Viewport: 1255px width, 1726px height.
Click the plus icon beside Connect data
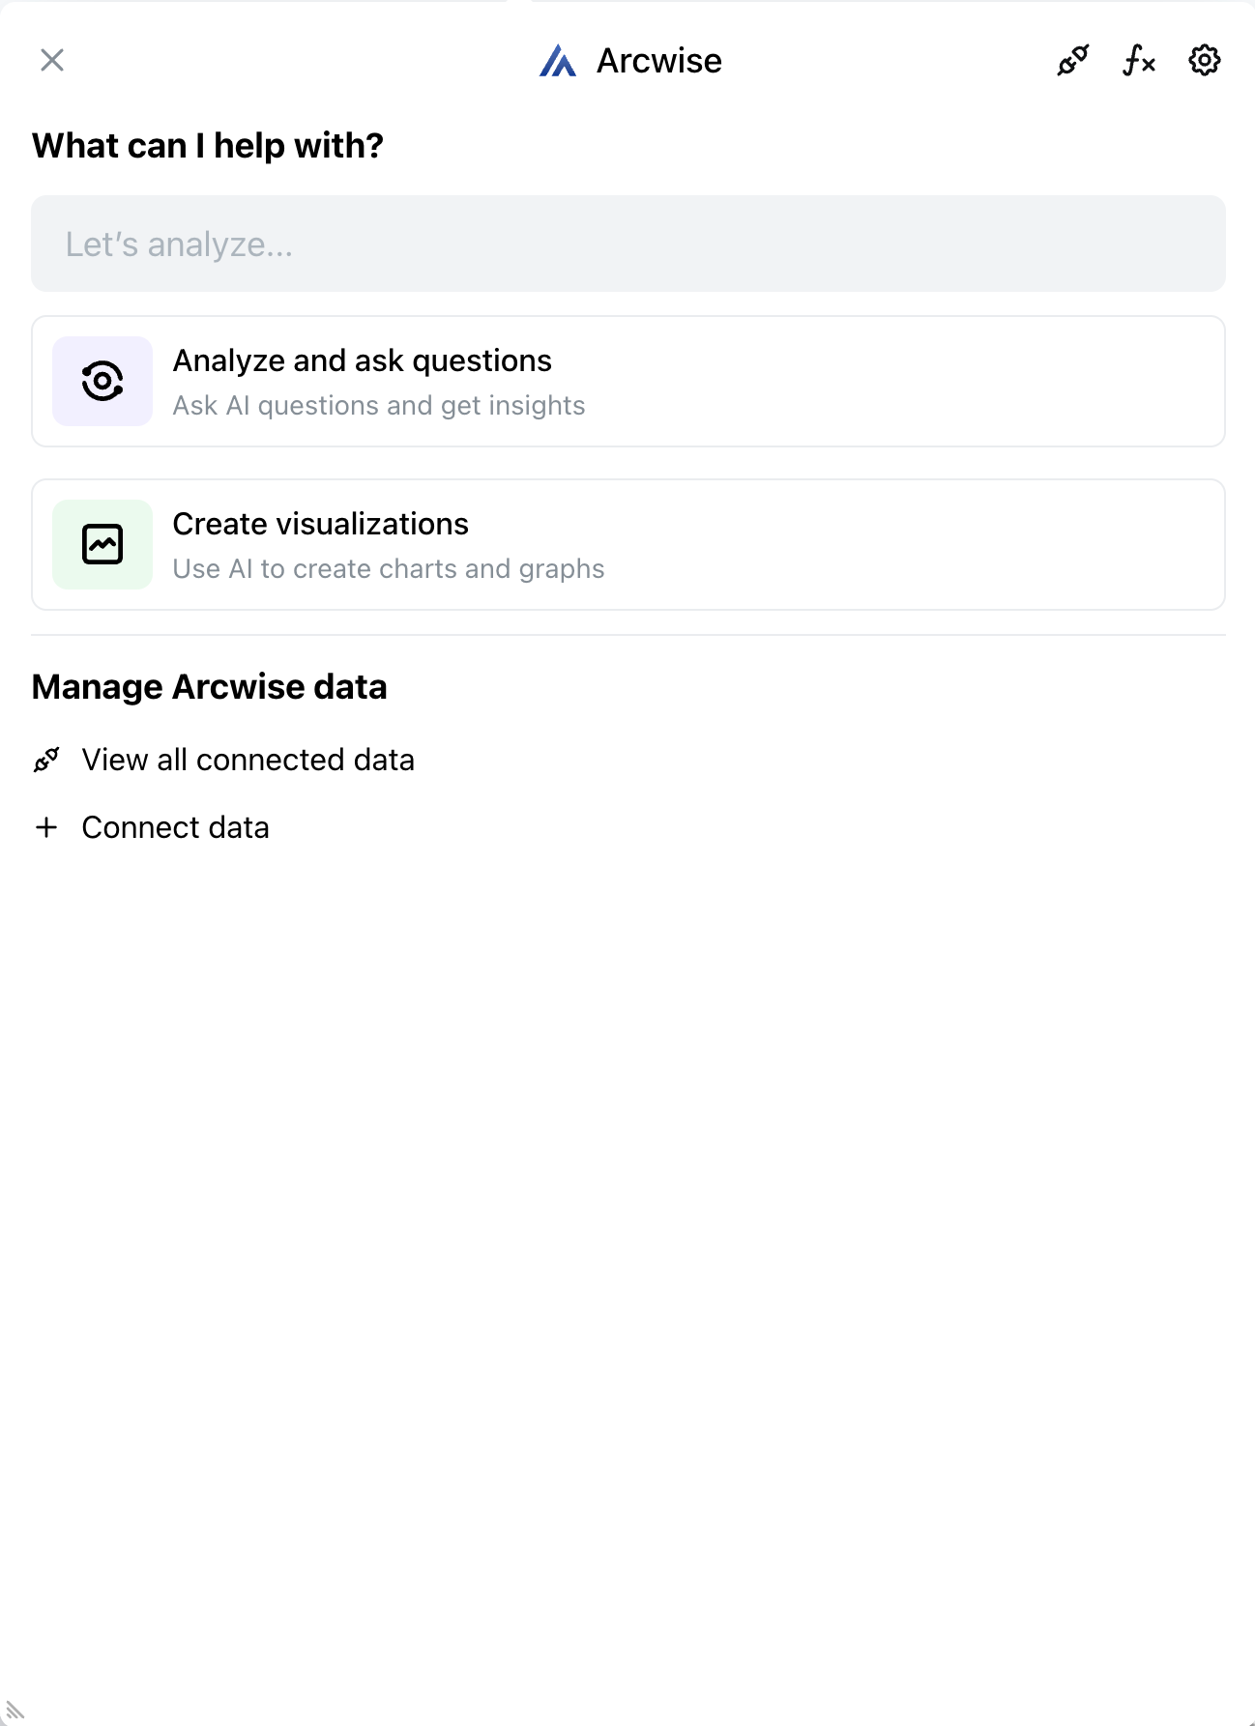coord(46,827)
